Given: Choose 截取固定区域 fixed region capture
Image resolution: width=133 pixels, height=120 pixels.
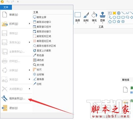Looking at the screenshot, I should 42,41.
